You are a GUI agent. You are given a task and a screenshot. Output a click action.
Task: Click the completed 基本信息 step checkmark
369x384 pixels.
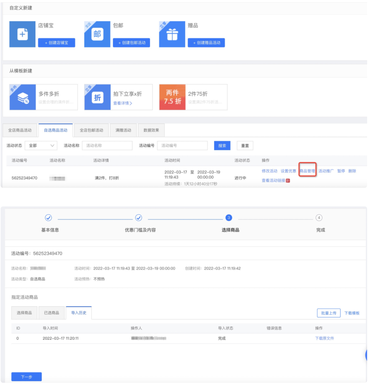tap(48, 218)
